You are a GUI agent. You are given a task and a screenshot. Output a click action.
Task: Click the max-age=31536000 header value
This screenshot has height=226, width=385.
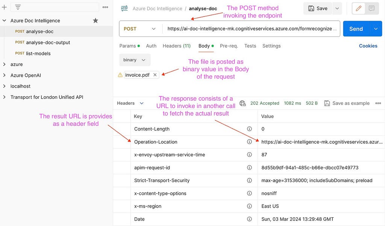317,180
